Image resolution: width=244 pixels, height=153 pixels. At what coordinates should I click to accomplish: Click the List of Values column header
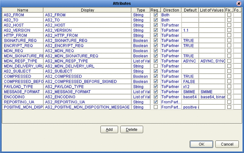click(x=212, y=10)
